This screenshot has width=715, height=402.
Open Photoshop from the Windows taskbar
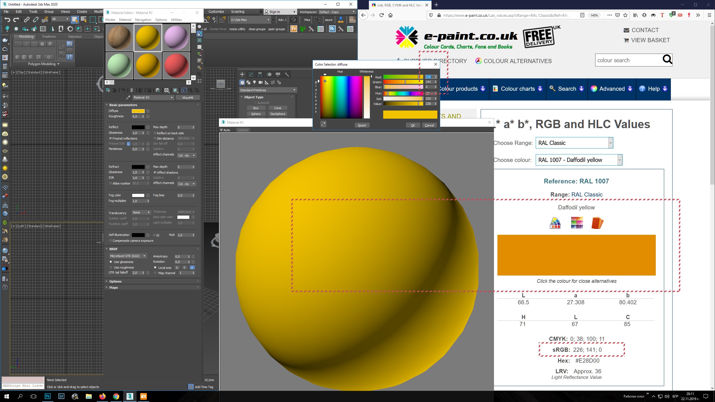pos(48,396)
